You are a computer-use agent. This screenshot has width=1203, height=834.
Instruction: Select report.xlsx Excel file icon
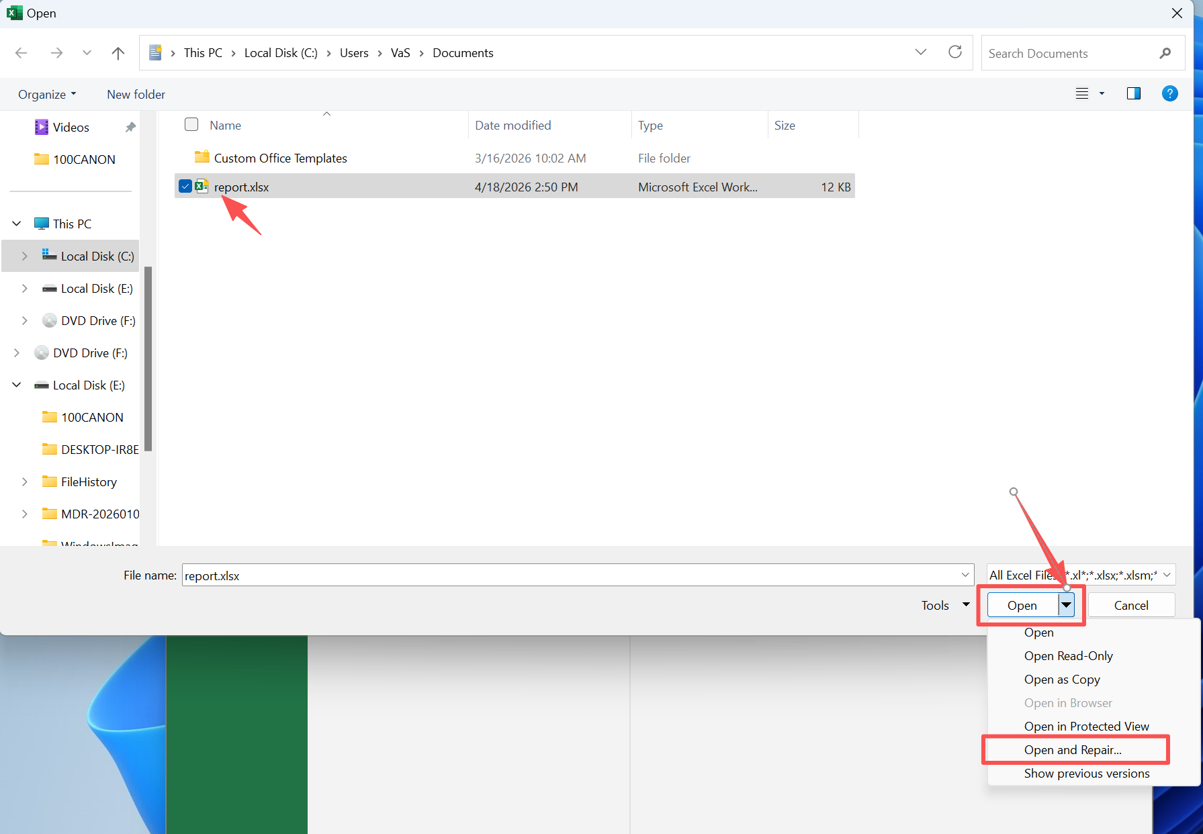click(202, 186)
